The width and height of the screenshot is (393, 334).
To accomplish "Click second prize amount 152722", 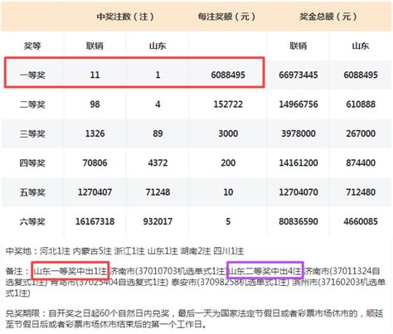I will [228, 104].
